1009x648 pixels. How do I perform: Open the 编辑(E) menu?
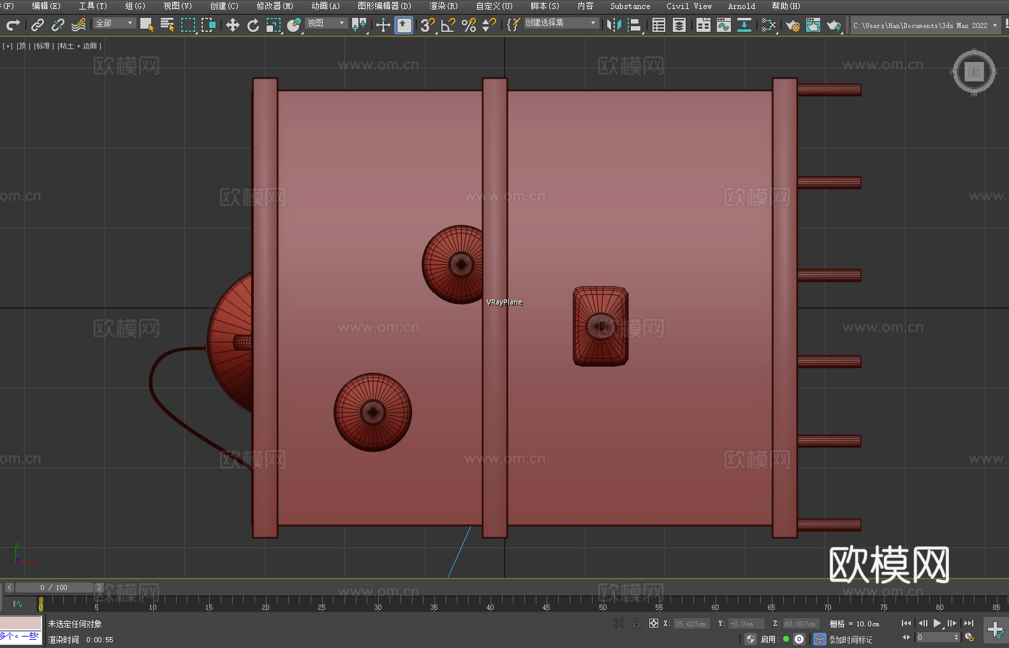coord(46,6)
